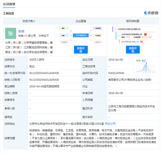Image resolution: width=162 pixels, height=154 pixels.
Task: Click the 天眼查 logo
Action: pyautogui.click(x=151, y=13)
